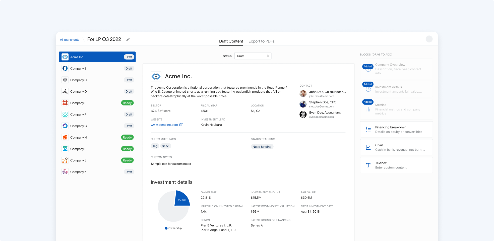This screenshot has width=494, height=241.
Task: Open the user profile circle at top right
Action: 429,39
